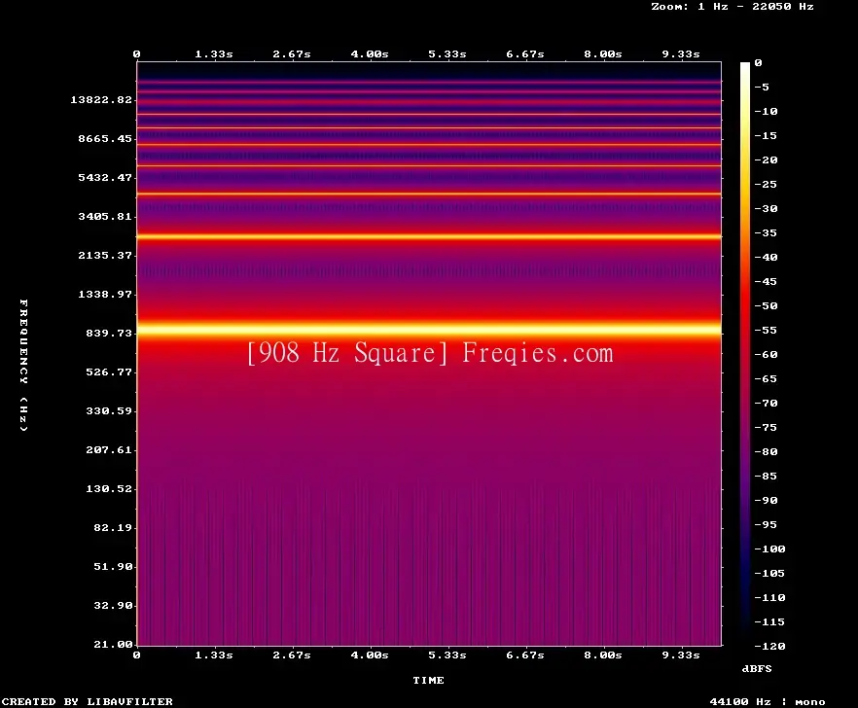
Task: Click the 32.90 frequency label
Action: [x=113, y=605]
